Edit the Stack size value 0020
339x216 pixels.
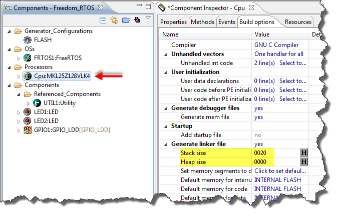[x=260, y=153]
